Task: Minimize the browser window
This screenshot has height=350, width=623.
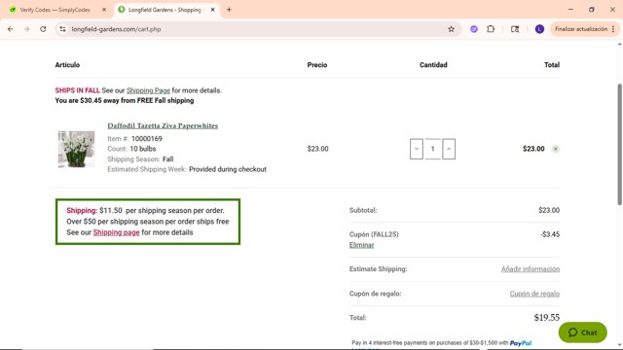Action: pyautogui.click(x=570, y=10)
